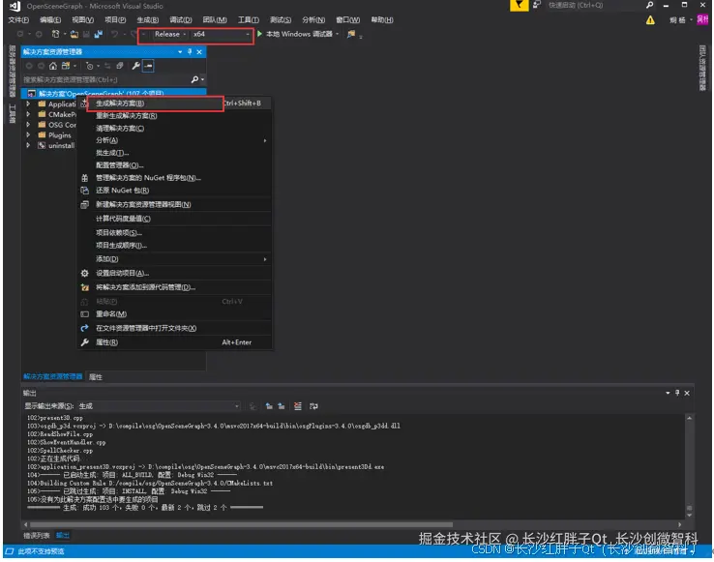Open the x64 platform dropdown
This screenshot has height=562, width=714.
pos(222,34)
